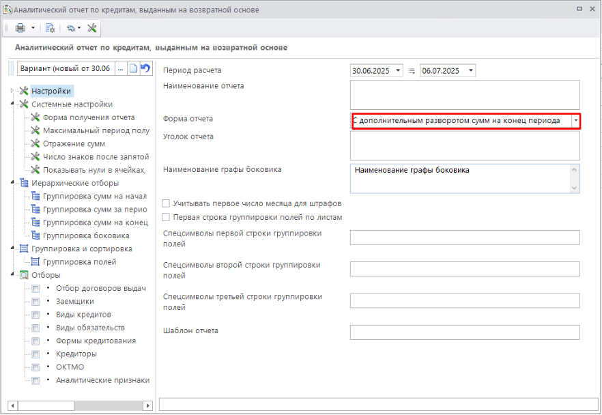Click the document settings icon in toolbar

pyautogui.click(x=50, y=28)
